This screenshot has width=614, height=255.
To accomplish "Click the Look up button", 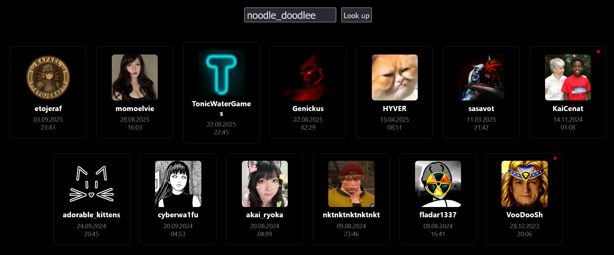I will coord(356,15).
